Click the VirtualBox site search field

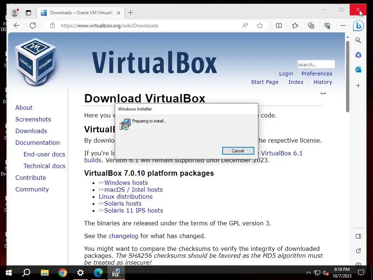click(x=316, y=64)
